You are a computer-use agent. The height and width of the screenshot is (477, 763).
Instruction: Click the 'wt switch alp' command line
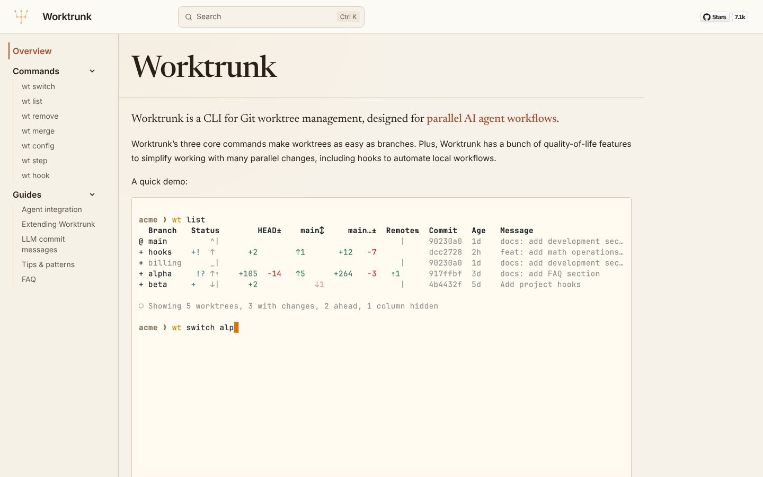point(203,328)
